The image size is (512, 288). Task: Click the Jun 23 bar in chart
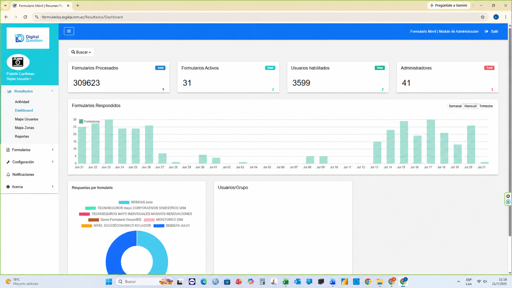click(109, 141)
